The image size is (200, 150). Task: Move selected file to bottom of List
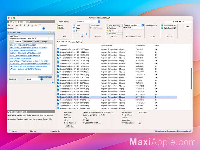87,34
